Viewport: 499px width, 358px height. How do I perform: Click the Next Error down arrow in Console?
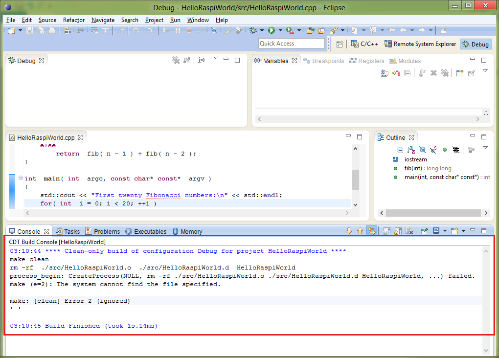tap(349, 231)
